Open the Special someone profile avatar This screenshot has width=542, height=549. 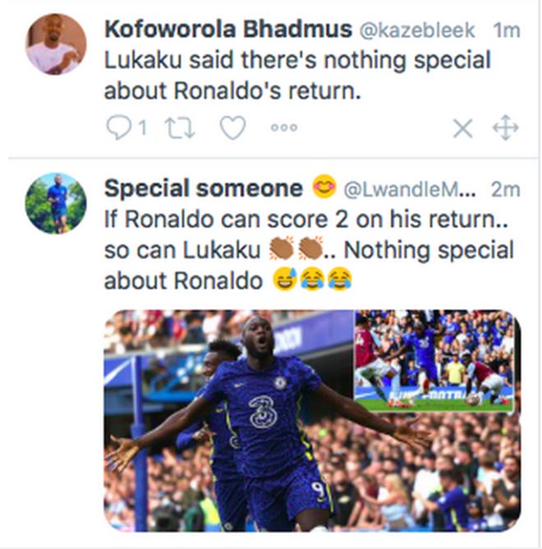[x=56, y=202]
